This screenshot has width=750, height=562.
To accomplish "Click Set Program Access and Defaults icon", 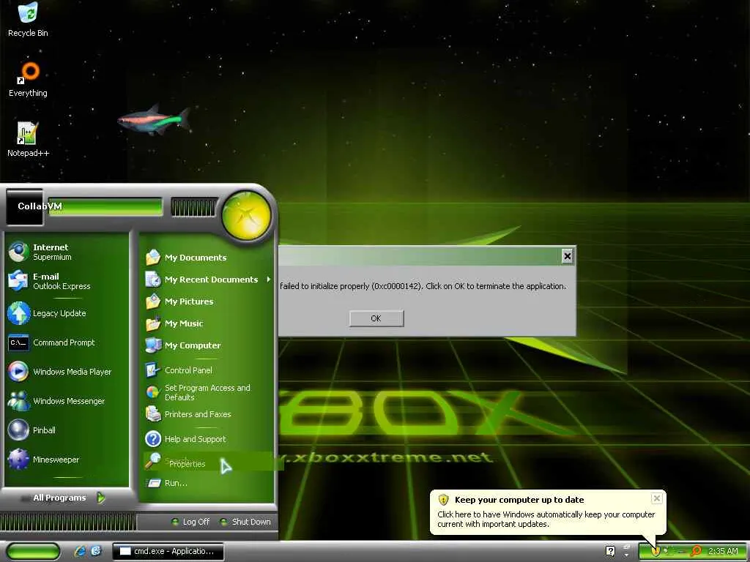I will (x=153, y=392).
